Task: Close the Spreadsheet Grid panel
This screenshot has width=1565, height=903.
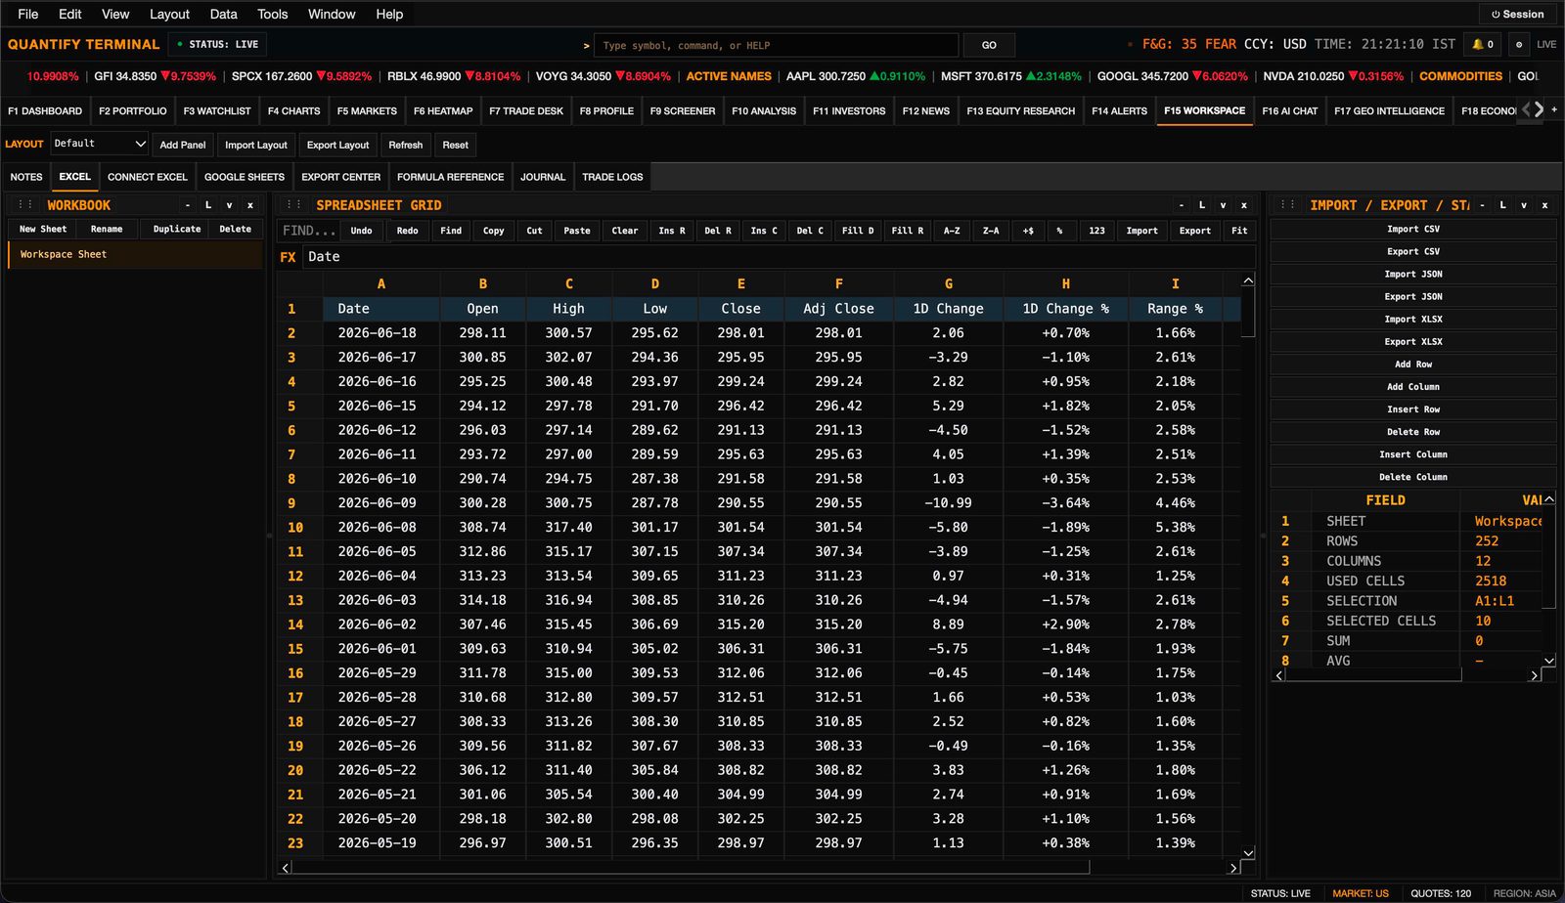Action: (x=1244, y=205)
